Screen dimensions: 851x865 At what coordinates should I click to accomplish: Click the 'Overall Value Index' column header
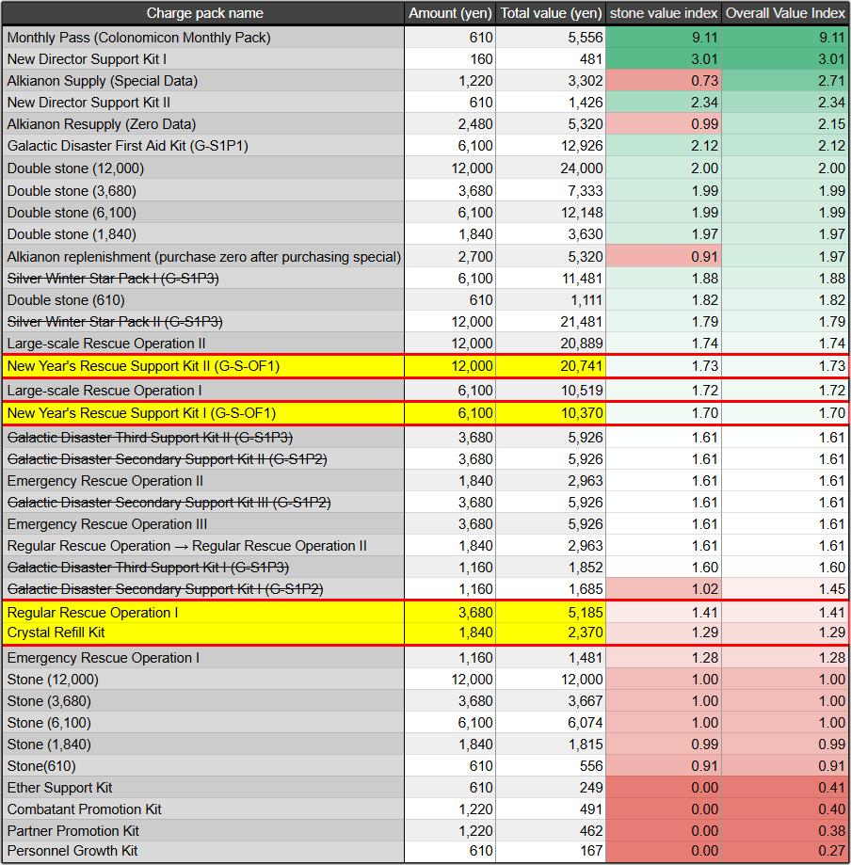click(785, 13)
